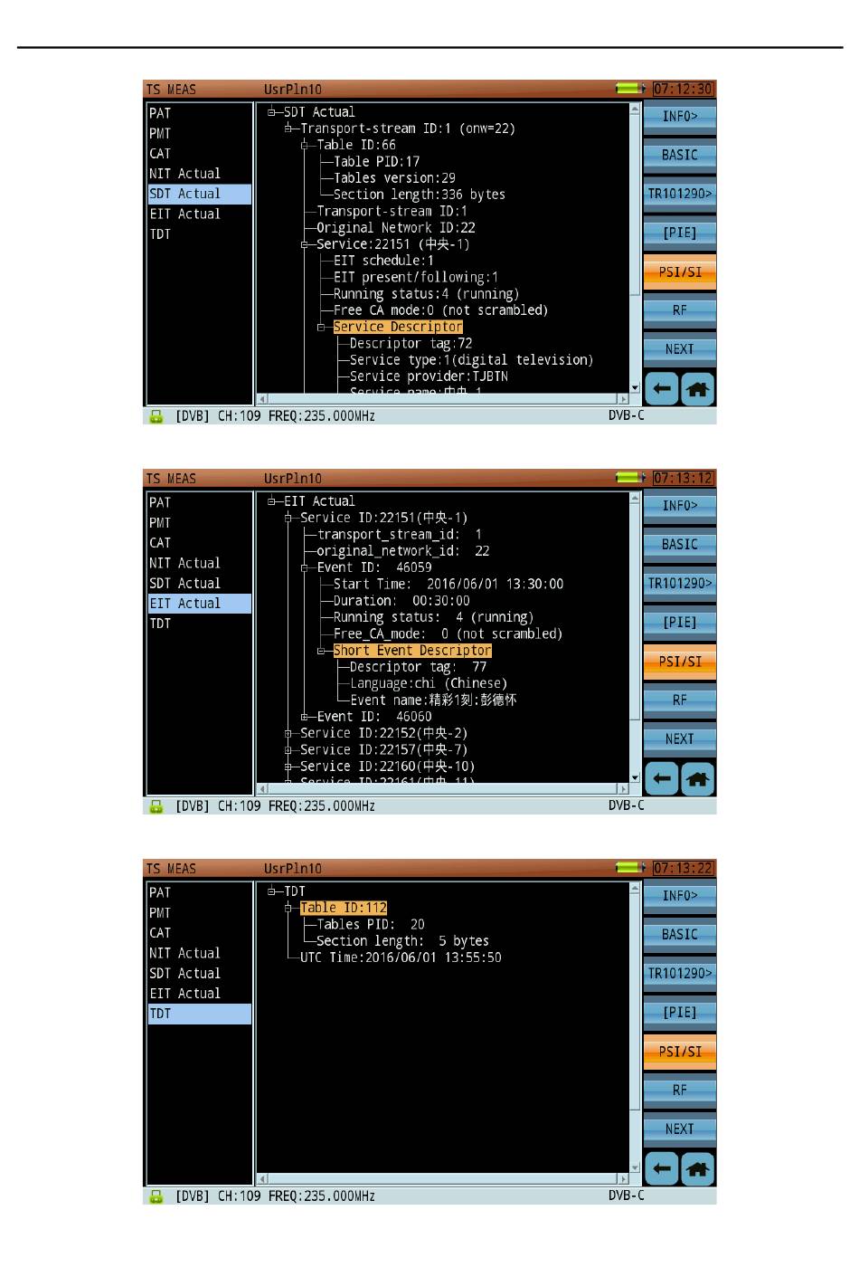Tap the back arrow in the TDT screen
This screenshot has width=859, height=1286.
click(662, 1168)
